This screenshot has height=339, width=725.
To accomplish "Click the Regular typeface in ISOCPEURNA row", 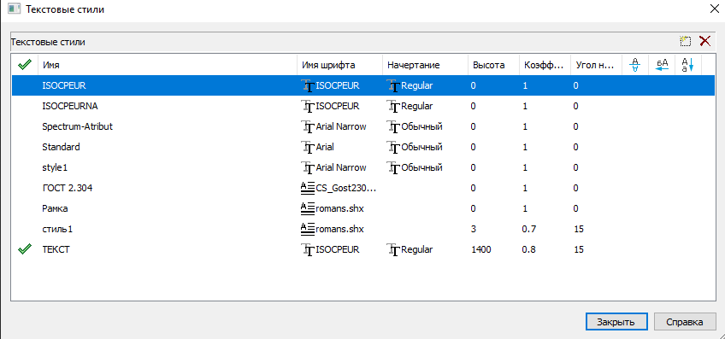I will [x=417, y=106].
